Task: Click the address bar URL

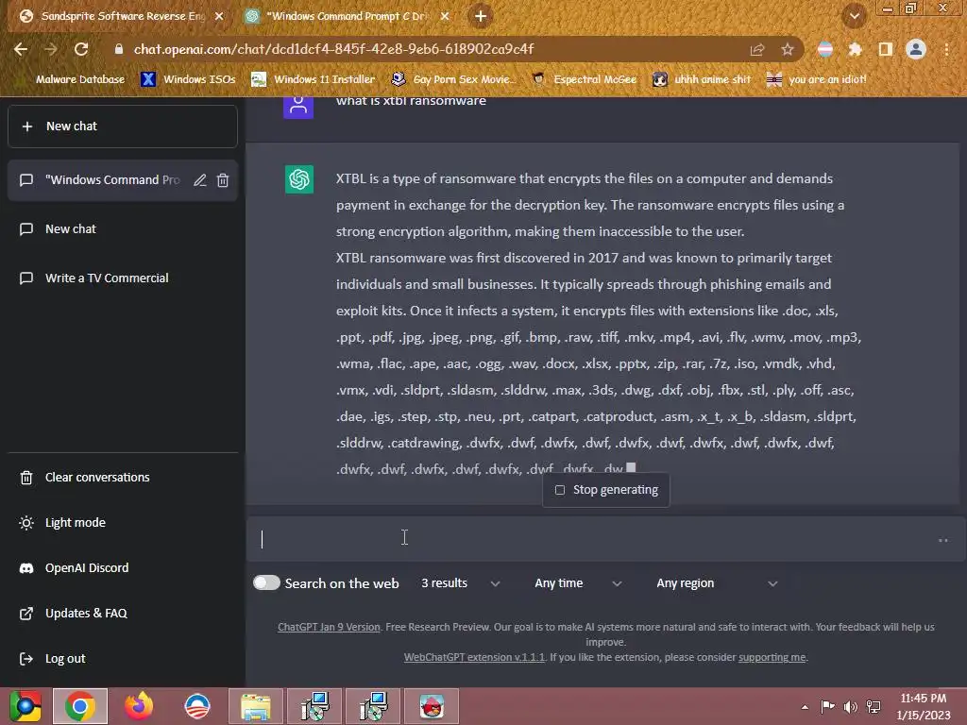Action: coord(333,49)
